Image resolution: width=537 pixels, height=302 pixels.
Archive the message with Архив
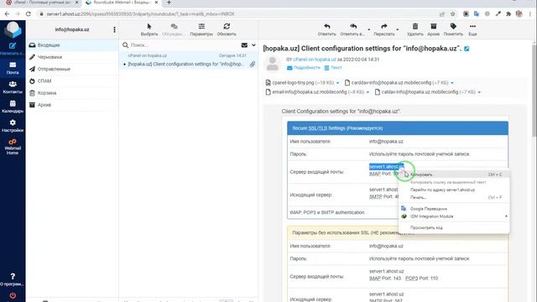[x=433, y=29]
